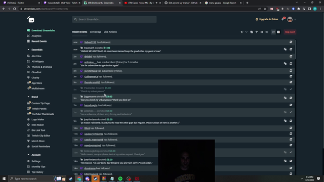Viewport: 324px width, 182px height.
Task: Collapse the Essentials section
Action: click(28, 50)
